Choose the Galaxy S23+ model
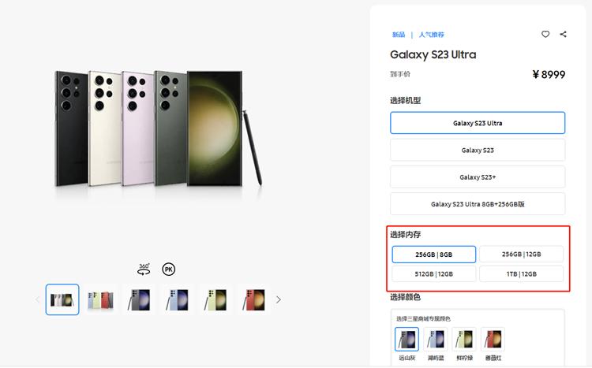 [478, 177]
